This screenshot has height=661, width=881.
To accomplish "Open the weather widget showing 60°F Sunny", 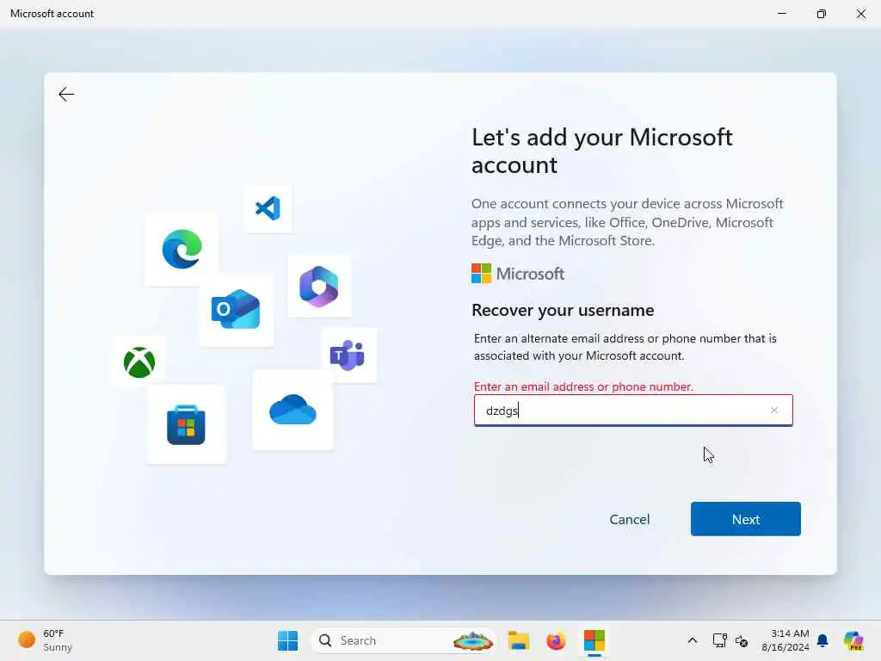I will [x=46, y=640].
